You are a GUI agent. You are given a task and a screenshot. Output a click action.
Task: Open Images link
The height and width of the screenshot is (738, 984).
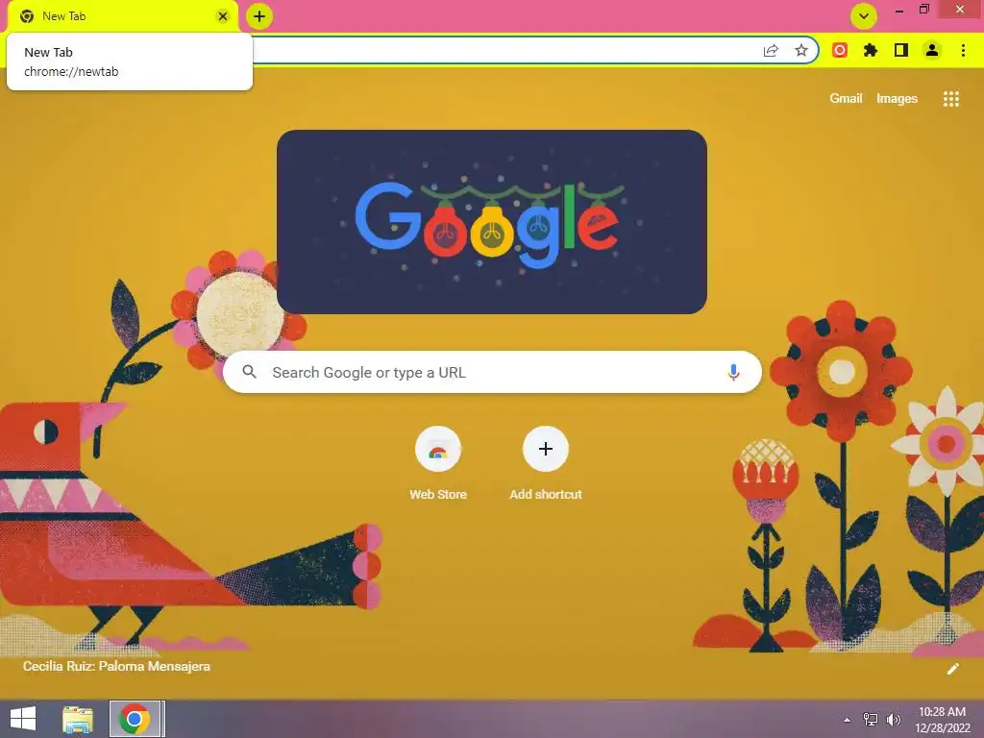pyautogui.click(x=897, y=99)
